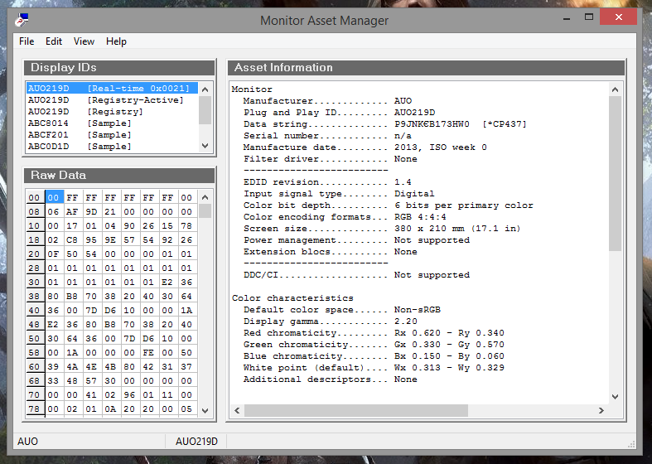Click the window resize grip corner
652x464 pixels.
pyautogui.click(x=631, y=444)
